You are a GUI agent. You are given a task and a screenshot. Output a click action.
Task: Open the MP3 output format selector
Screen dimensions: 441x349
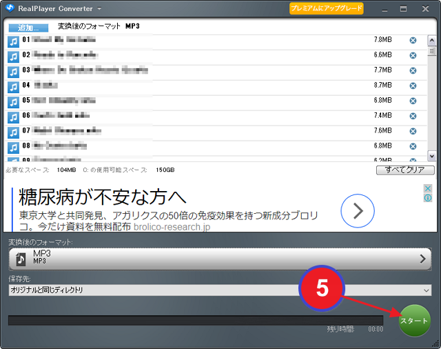pyautogui.click(x=220, y=259)
